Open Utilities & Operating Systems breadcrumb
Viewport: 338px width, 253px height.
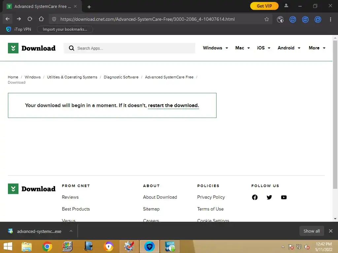tap(72, 77)
